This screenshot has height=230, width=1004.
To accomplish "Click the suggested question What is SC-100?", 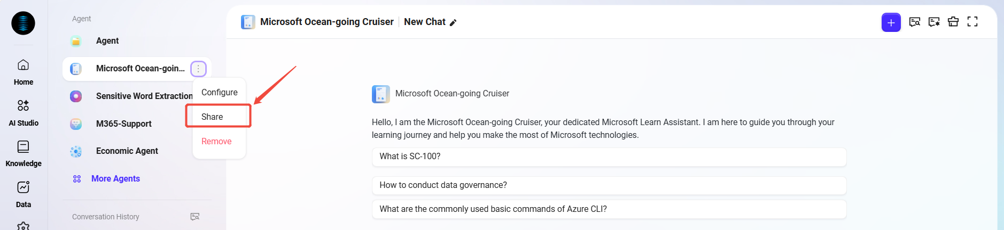I will (609, 157).
